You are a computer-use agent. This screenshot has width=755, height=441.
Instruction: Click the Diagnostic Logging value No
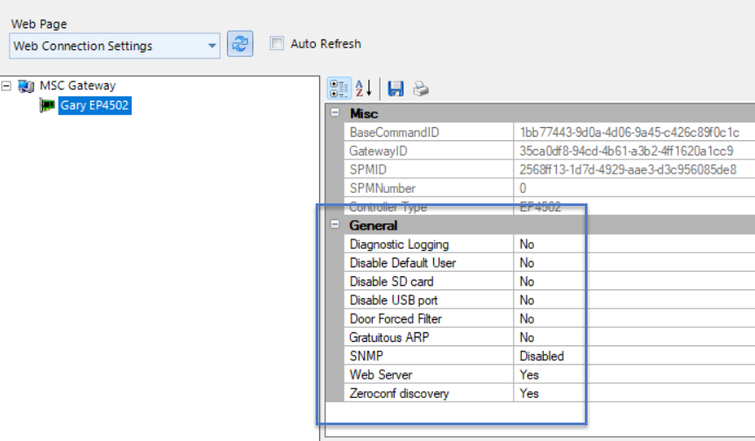(527, 244)
